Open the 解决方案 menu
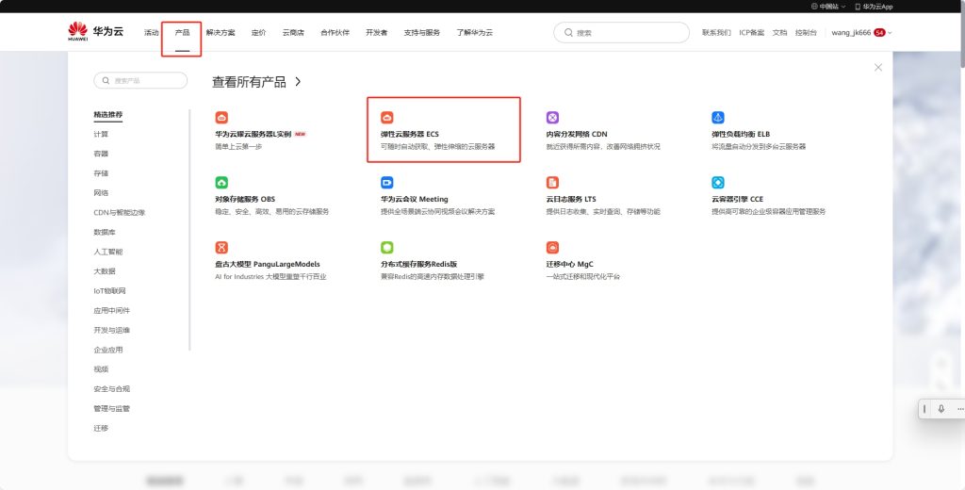 221,33
